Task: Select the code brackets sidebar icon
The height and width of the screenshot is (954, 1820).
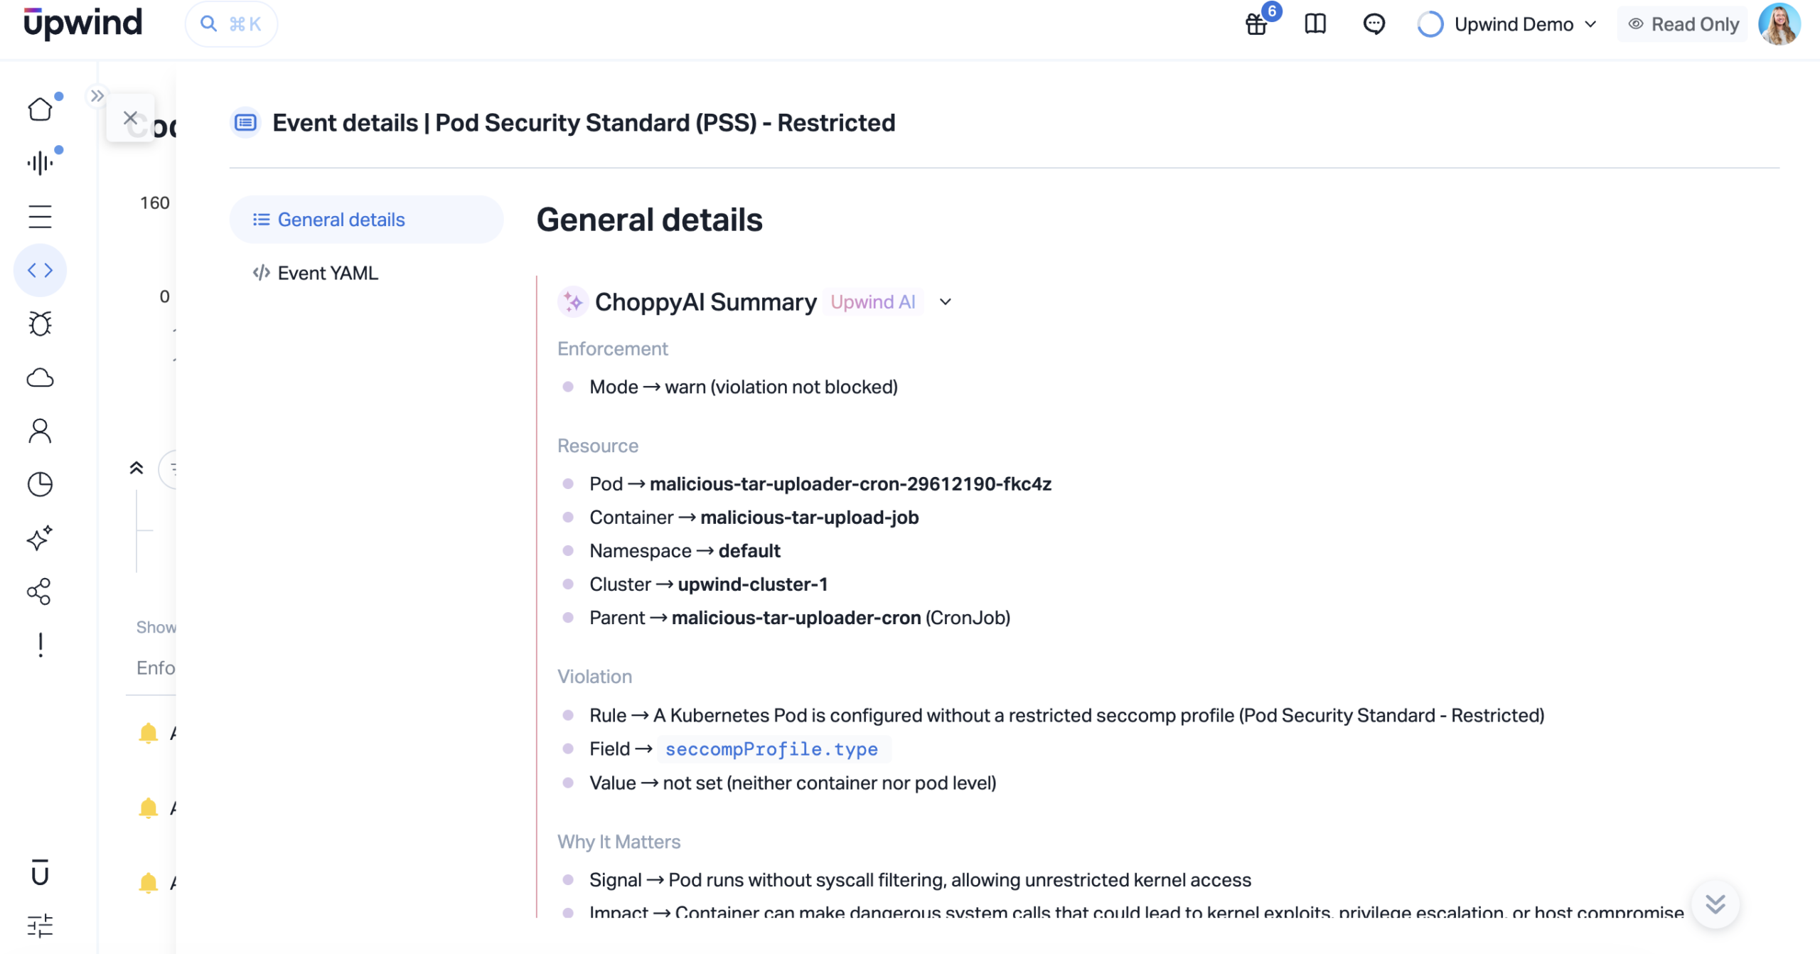Action: pos(40,270)
